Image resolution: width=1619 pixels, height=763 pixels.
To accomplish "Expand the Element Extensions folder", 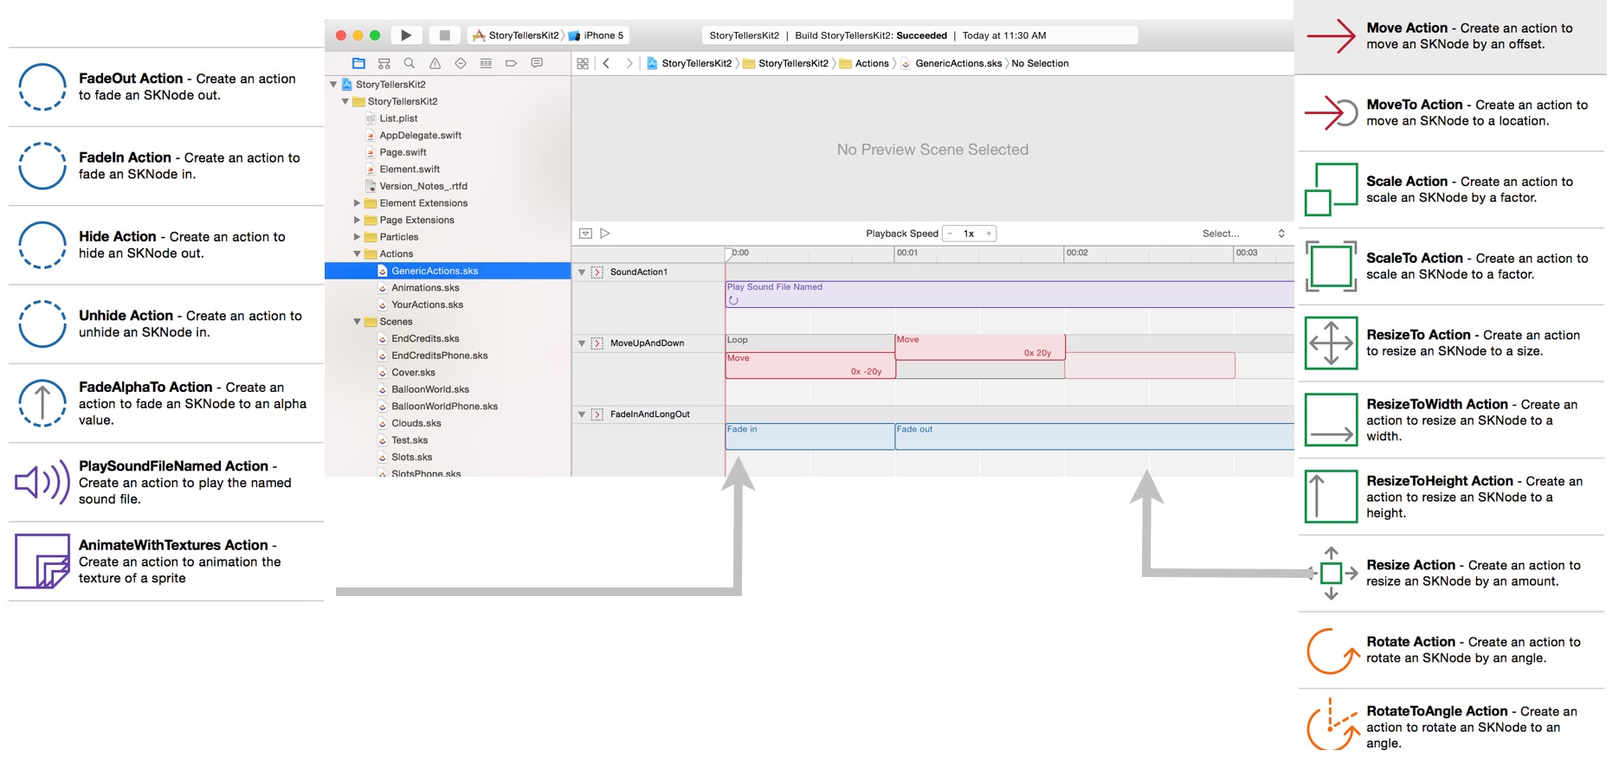I will coord(357,203).
